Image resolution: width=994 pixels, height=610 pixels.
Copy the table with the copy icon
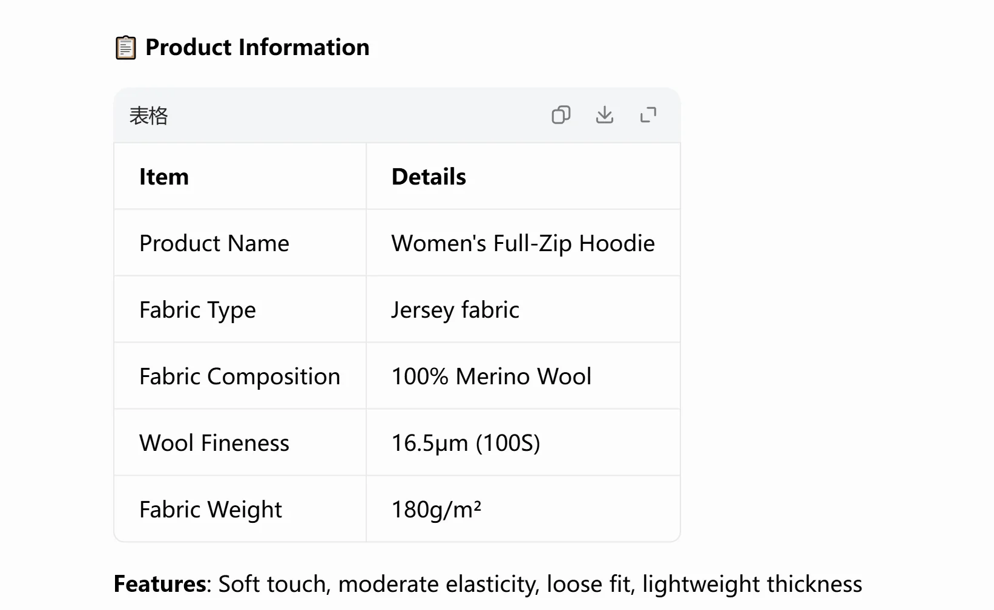coord(561,115)
